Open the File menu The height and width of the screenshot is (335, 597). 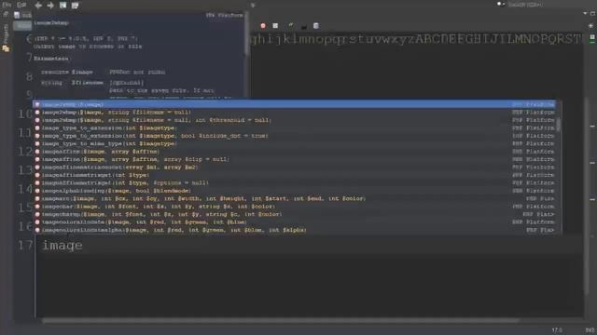point(7,5)
